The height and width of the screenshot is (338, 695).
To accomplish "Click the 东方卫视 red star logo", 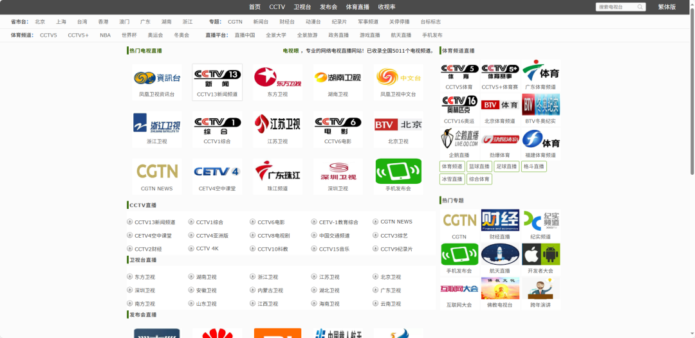I will [x=277, y=78].
